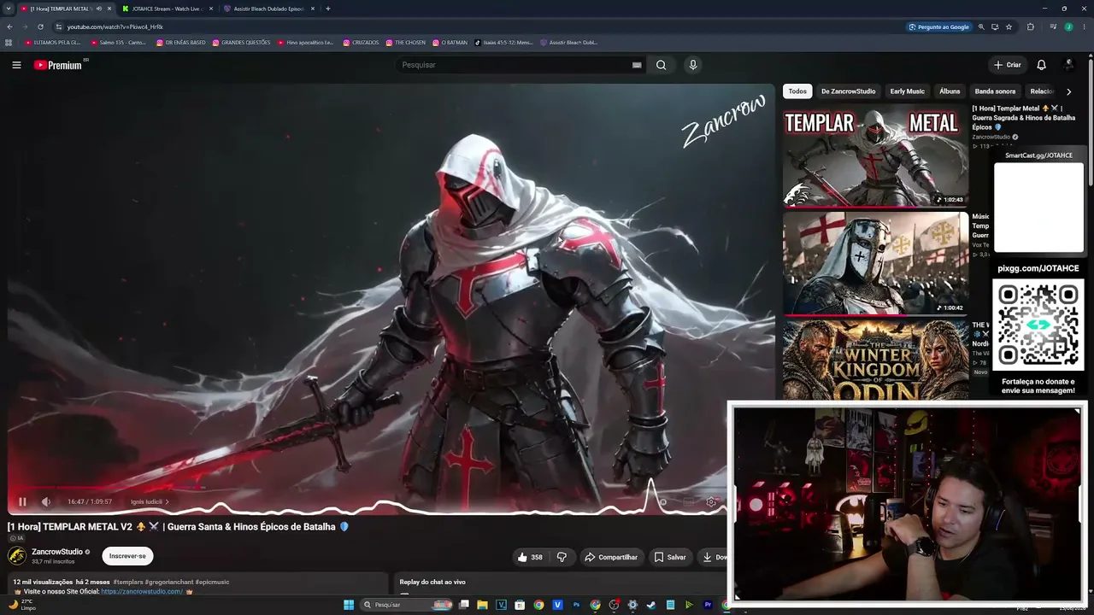This screenshot has height=615, width=1094.
Task: Select the Early Music filter chip
Action: tap(907, 91)
